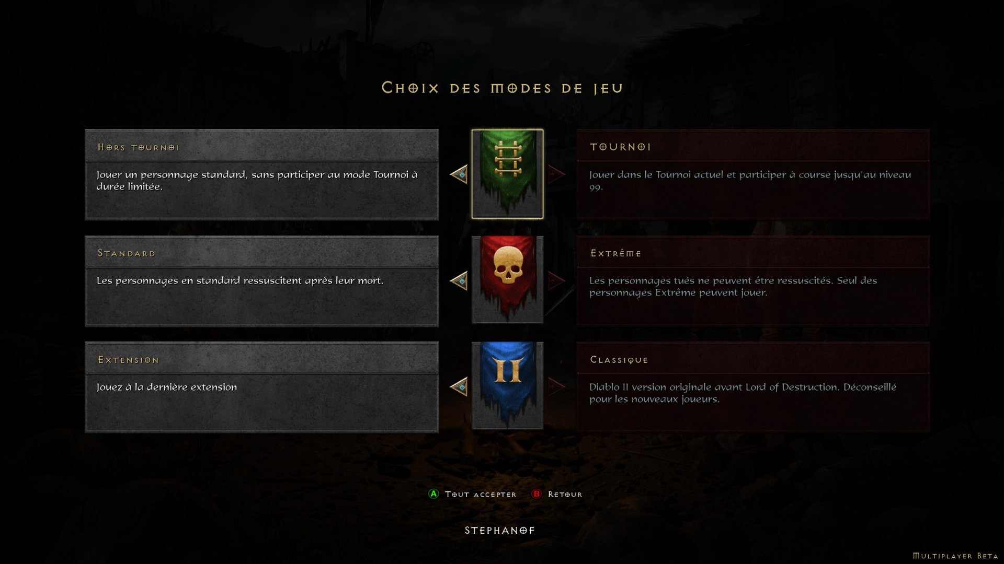1004x564 pixels.
Task: Select the Tournoi option panel
Action: point(753,174)
